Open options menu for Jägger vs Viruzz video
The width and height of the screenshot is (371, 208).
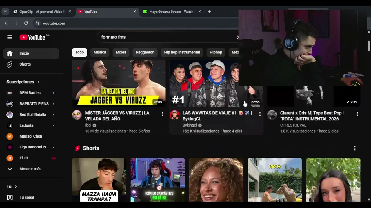click(x=162, y=114)
